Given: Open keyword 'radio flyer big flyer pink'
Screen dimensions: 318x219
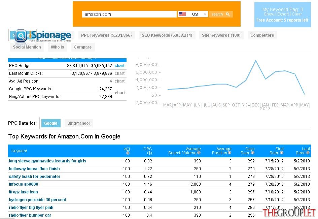Looking at the screenshot, I should tap(31, 207).
